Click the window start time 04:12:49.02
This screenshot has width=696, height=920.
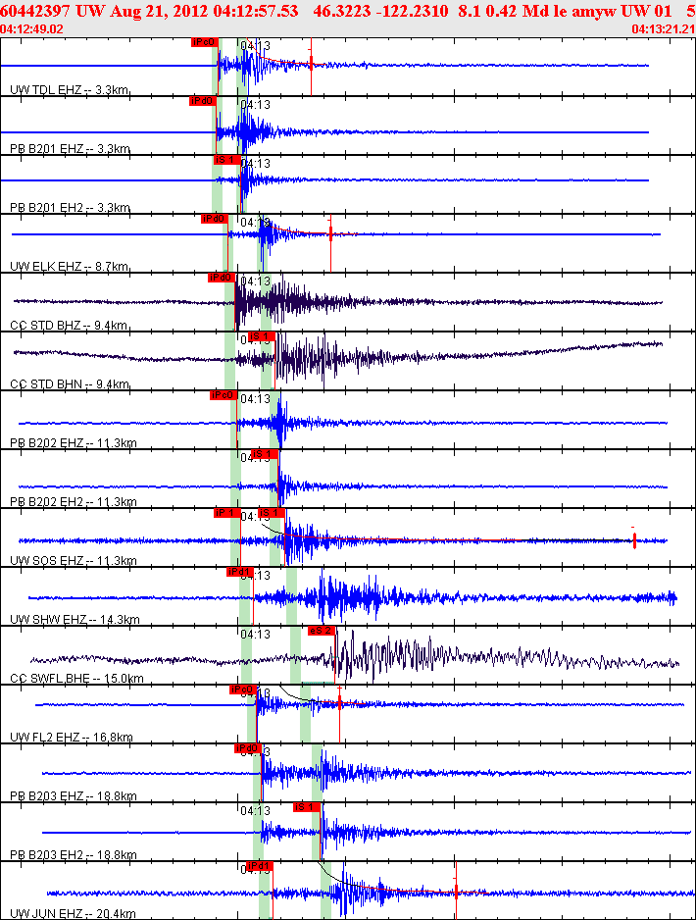pyautogui.click(x=31, y=28)
